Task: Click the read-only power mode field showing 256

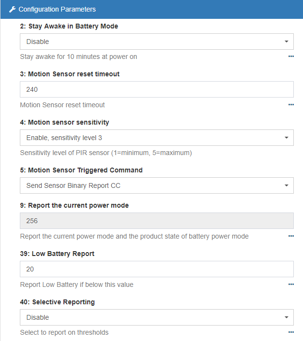Action: [x=156, y=221]
